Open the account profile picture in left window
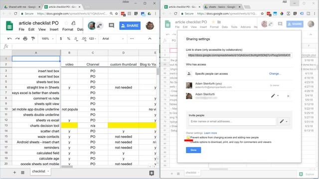Image resolution: width=319 pixels, height=179 pixels. (150, 25)
